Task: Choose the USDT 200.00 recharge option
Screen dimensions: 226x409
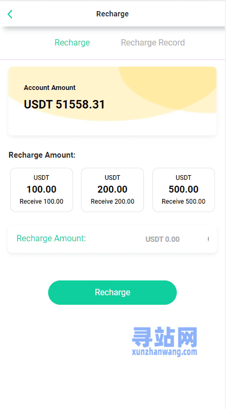Action: [x=113, y=190]
